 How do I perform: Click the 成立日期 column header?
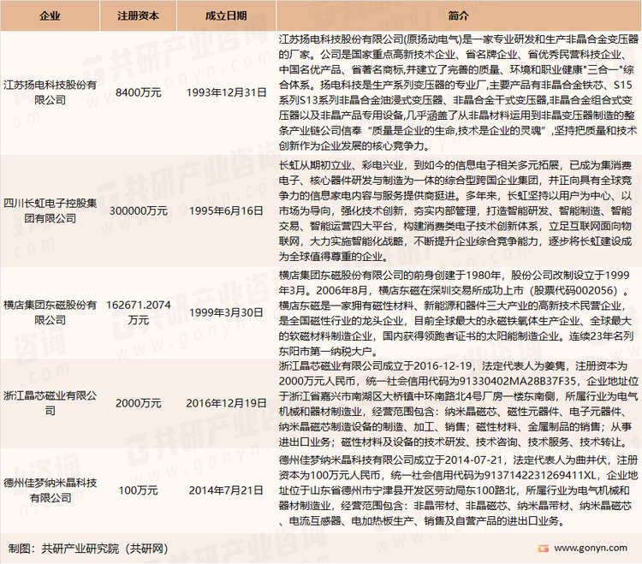click(226, 15)
